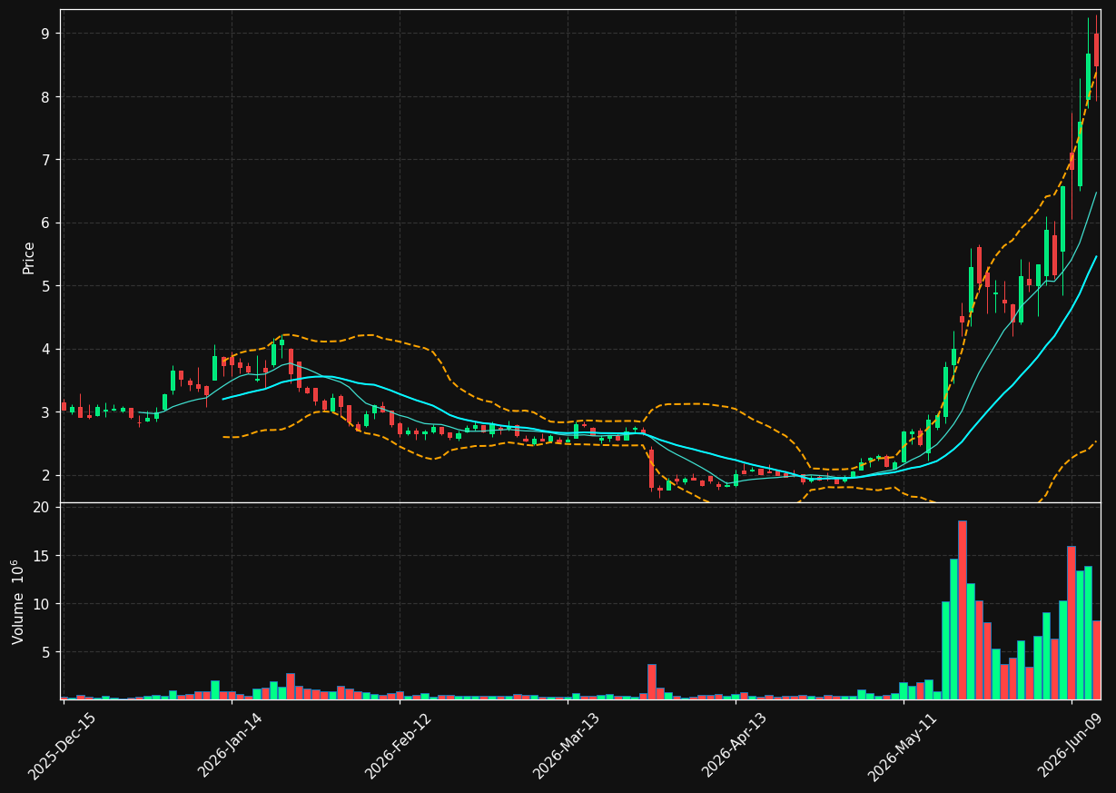Click volume axis tick 20
Screen dimensions: 1116x793
pos(41,507)
